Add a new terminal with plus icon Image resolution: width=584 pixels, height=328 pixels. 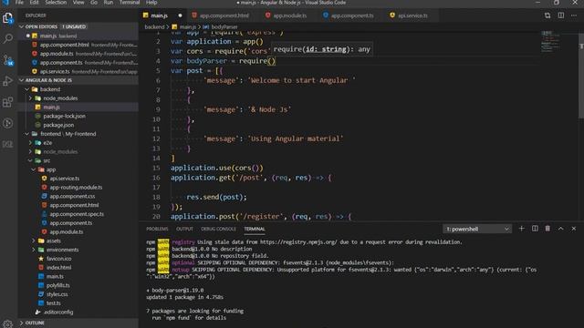point(521,229)
